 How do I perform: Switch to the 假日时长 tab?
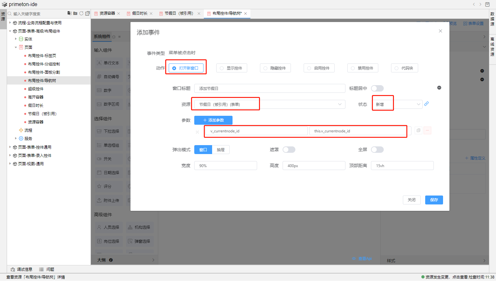click(139, 13)
